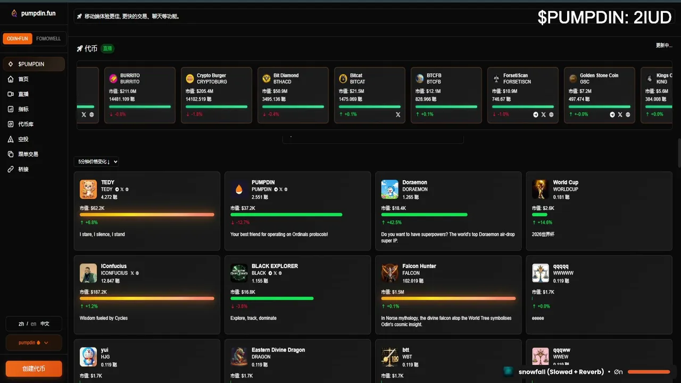Viewport: 681px width, 383px height.
Task: Click the BURRITO token logo
Action: coord(113,79)
